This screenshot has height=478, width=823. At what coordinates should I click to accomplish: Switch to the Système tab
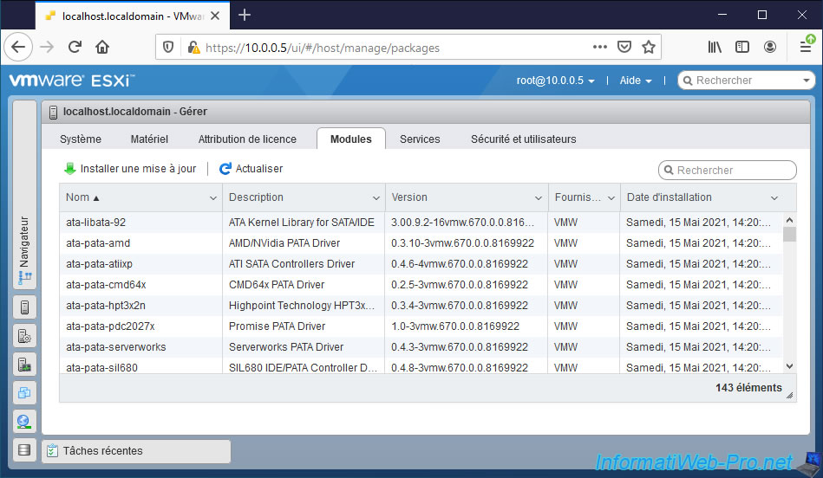pyautogui.click(x=81, y=139)
